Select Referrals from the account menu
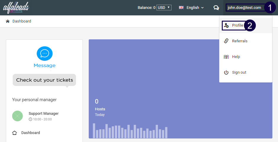The image size is (278, 142). pos(240,41)
